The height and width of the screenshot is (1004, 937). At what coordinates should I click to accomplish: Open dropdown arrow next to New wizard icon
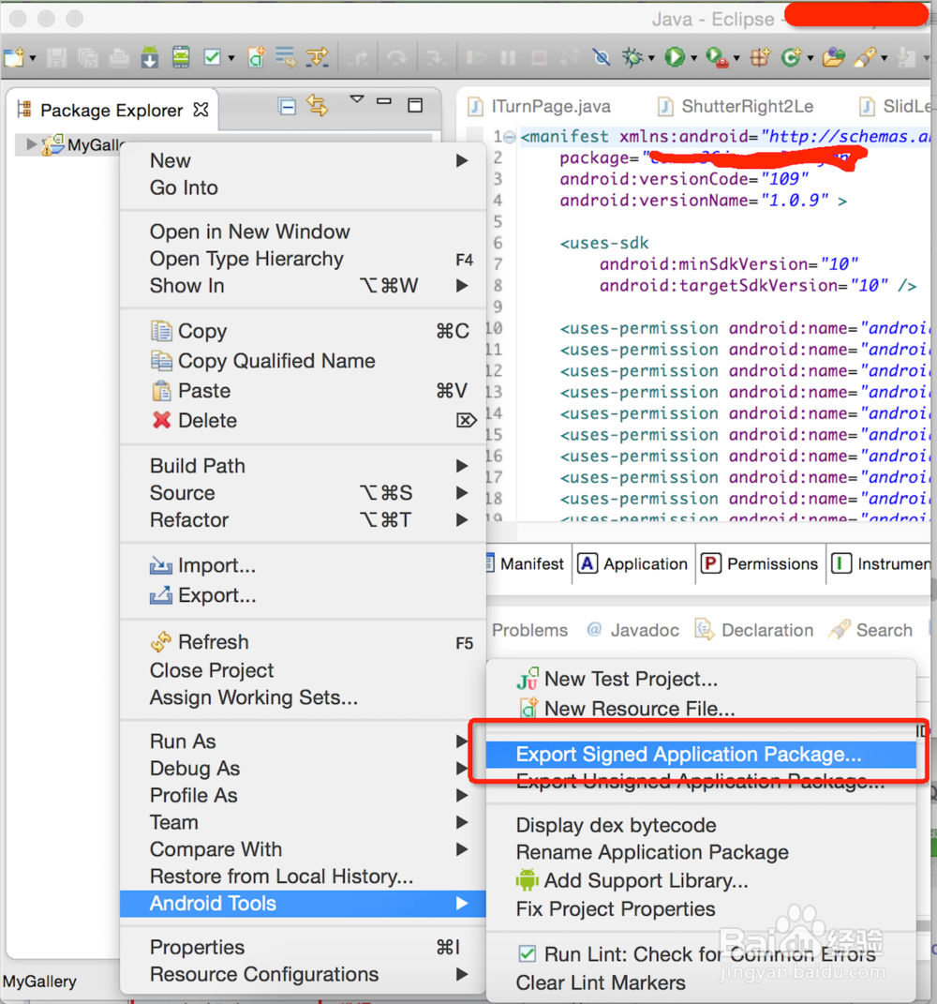click(33, 58)
